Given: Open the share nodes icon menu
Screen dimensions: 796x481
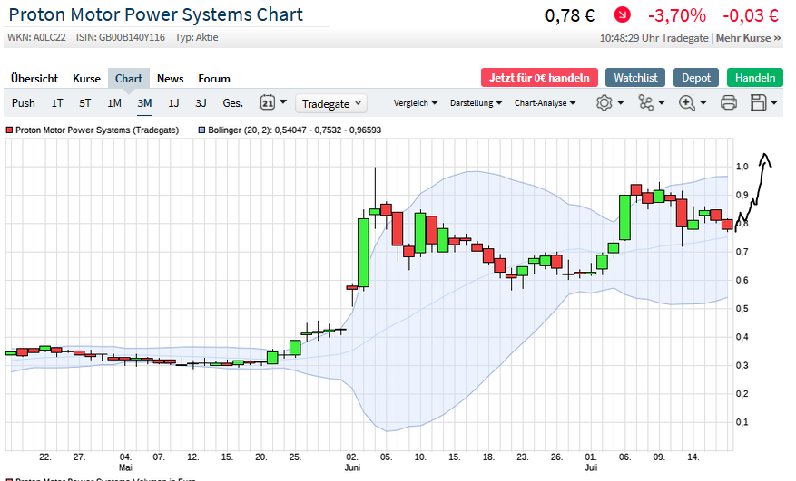Looking at the screenshot, I should click(645, 103).
